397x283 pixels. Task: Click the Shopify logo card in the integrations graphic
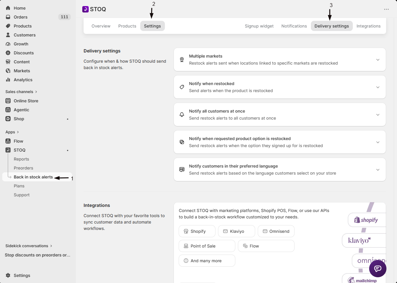(x=367, y=220)
